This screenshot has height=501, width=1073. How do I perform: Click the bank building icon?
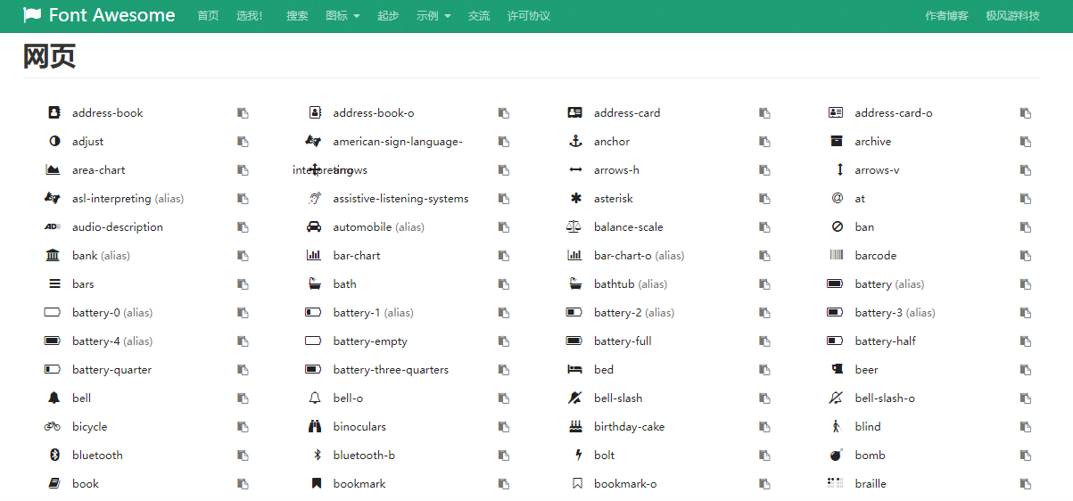pyautogui.click(x=53, y=256)
